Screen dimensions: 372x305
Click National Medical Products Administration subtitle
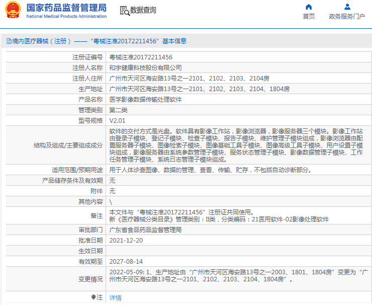click(66, 17)
